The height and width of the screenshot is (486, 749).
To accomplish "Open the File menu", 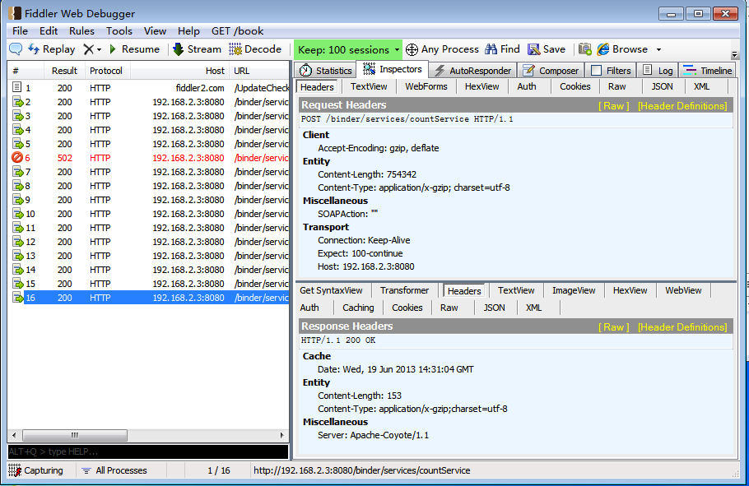I will (20, 31).
